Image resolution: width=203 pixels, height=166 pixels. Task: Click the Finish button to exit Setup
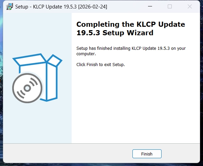(147, 154)
